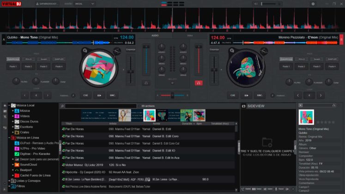345x194 pixels.
Task: Play or pause the right deck
Action: [246, 95]
